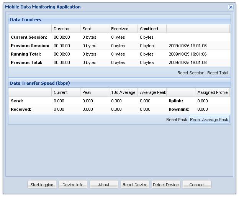Click the Downlink assigned profile value 0.000

click(202, 109)
